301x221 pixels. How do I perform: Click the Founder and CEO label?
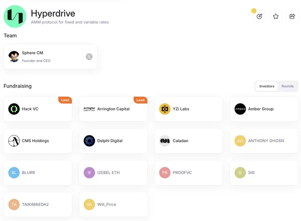(36, 61)
